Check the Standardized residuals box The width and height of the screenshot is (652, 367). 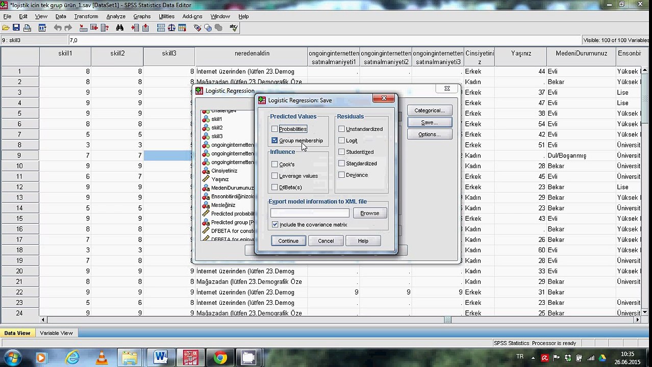pos(341,163)
